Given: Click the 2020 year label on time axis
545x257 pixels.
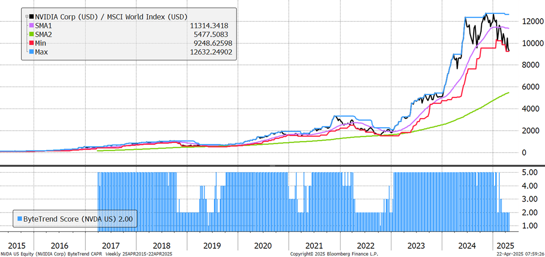Looking at the screenshot, I should tap(263, 245).
